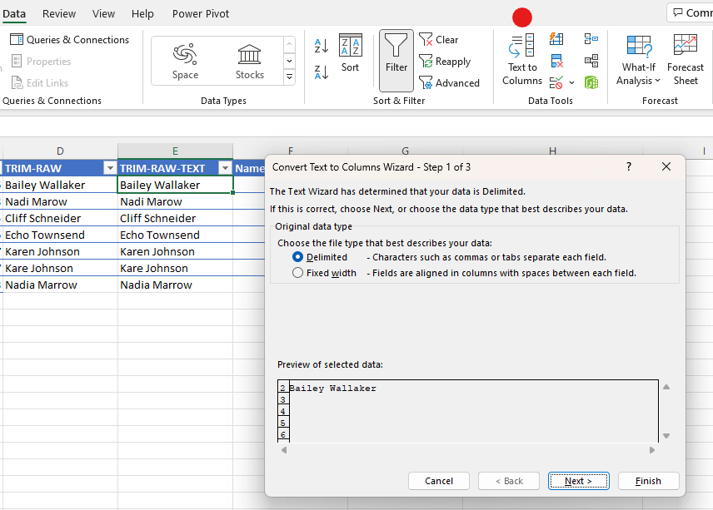Switch to the Data tab

pos(14,13)
